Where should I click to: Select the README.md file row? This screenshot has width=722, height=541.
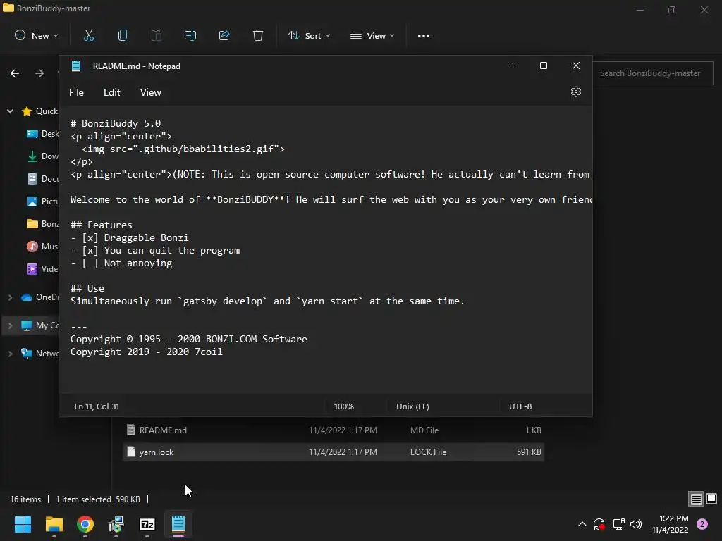(x=334, y=430)
